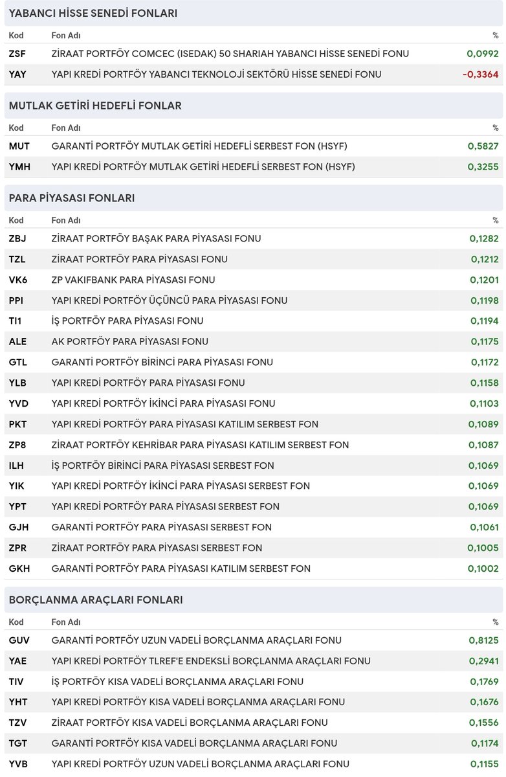The image size is (506, 777).
Task: Select fund code PKT
Action: [18, 425]
